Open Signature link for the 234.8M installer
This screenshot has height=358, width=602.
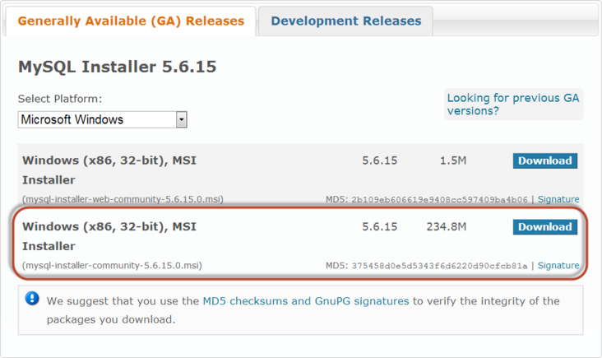[558, 265]
